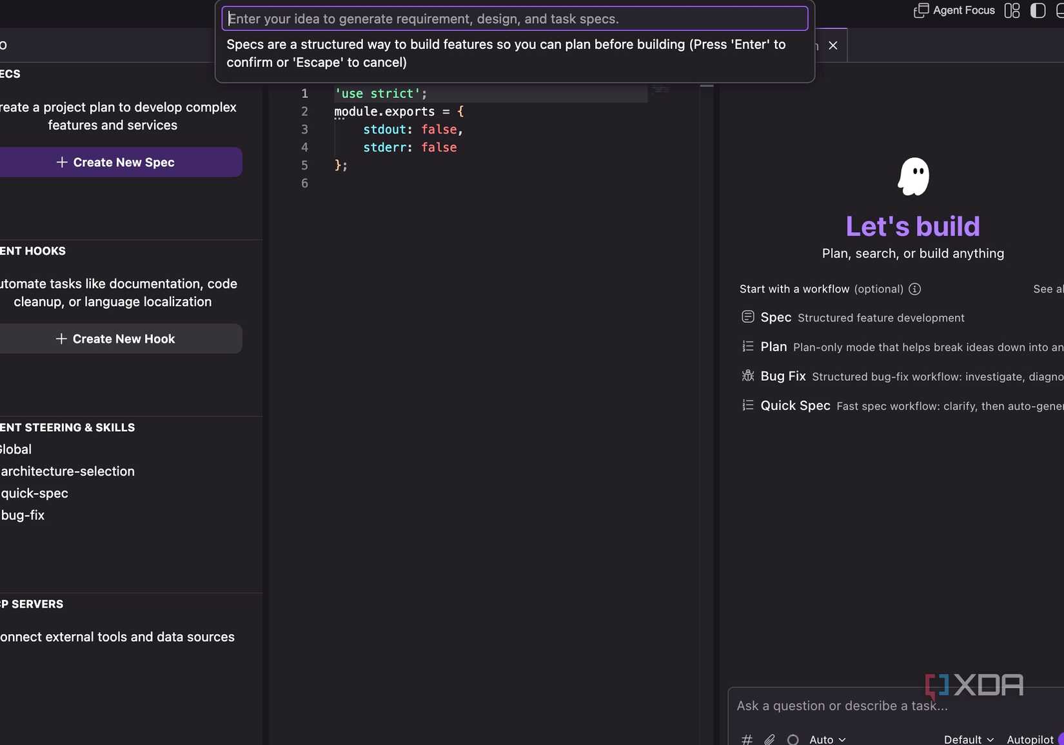Click the workflow info icon
Screen dimensions: 1064x745
pos(914,289)
